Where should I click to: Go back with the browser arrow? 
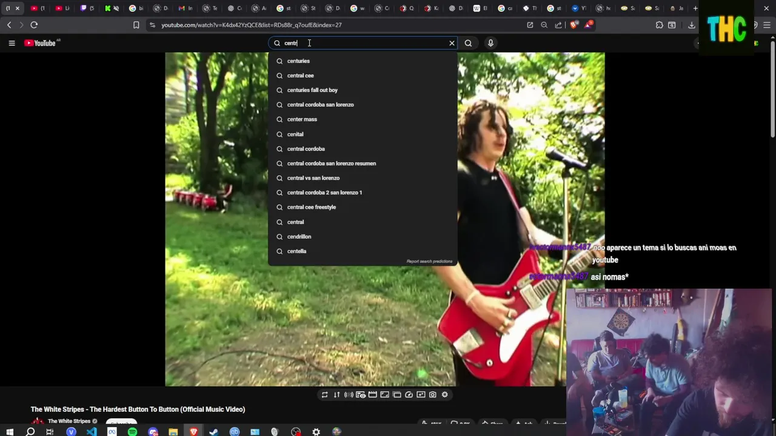click(x=9, y=25)
